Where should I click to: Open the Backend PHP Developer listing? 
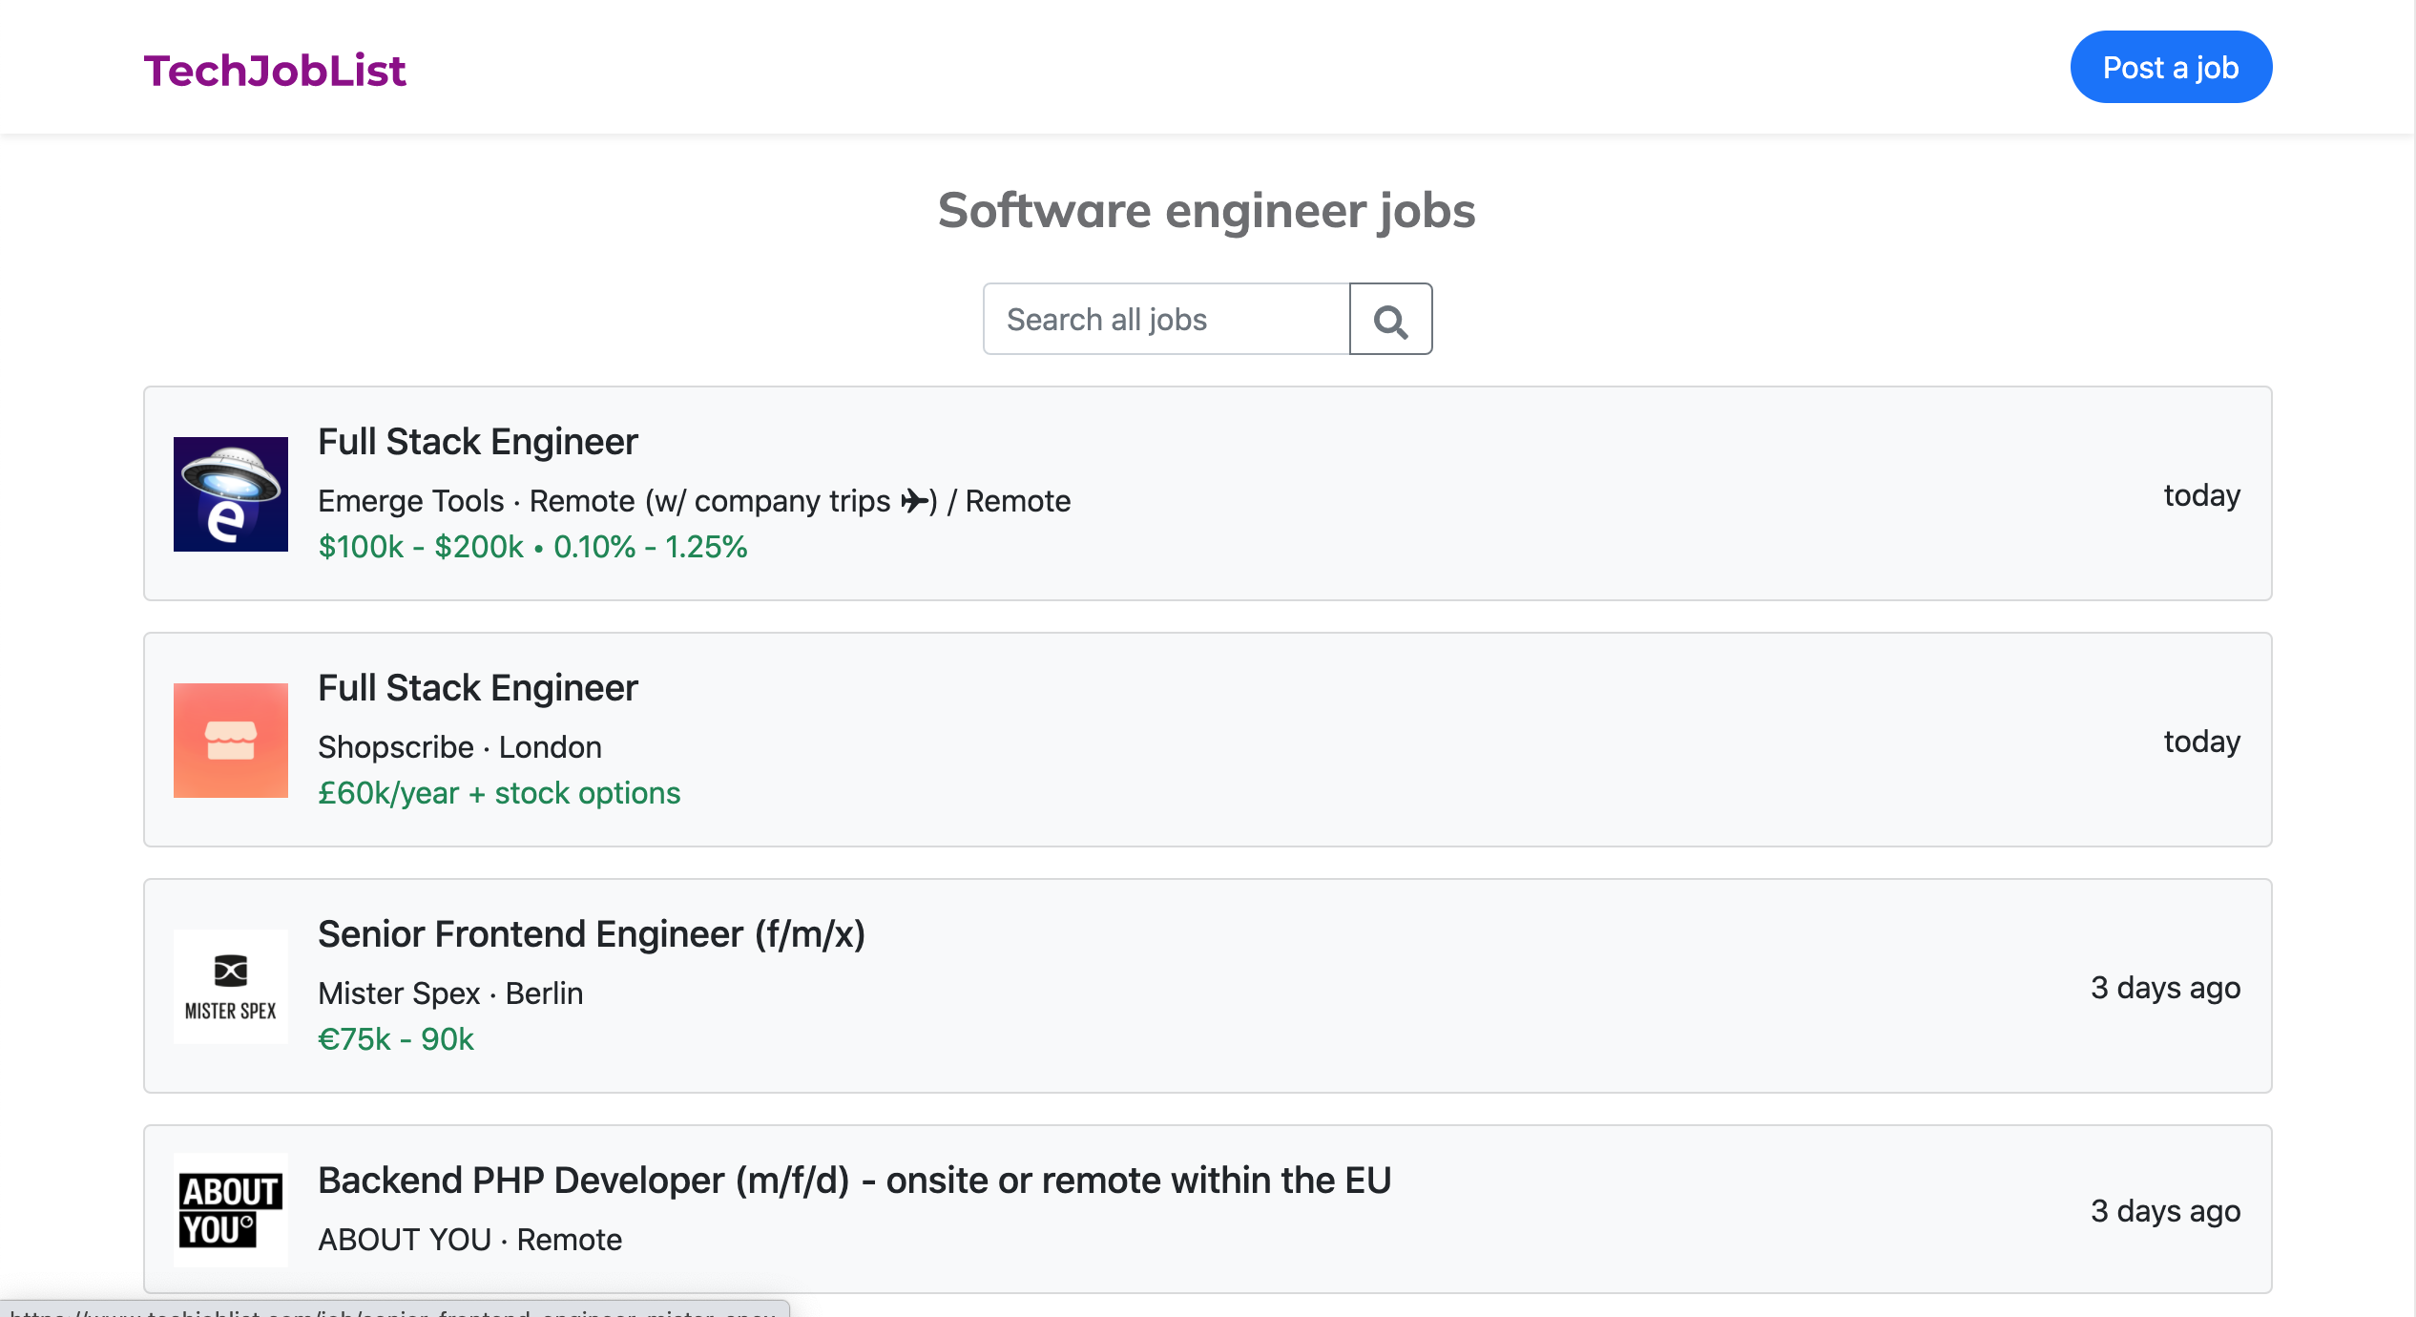(x=855, y=1180)
